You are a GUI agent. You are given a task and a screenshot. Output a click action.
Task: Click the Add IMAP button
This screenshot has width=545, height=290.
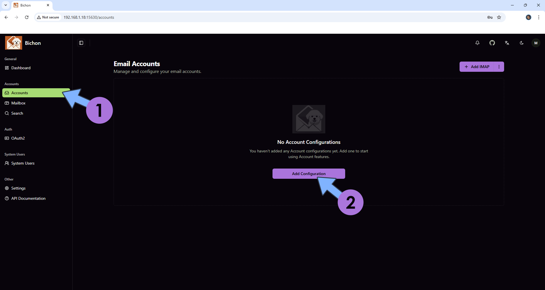(x=477, y=67)
